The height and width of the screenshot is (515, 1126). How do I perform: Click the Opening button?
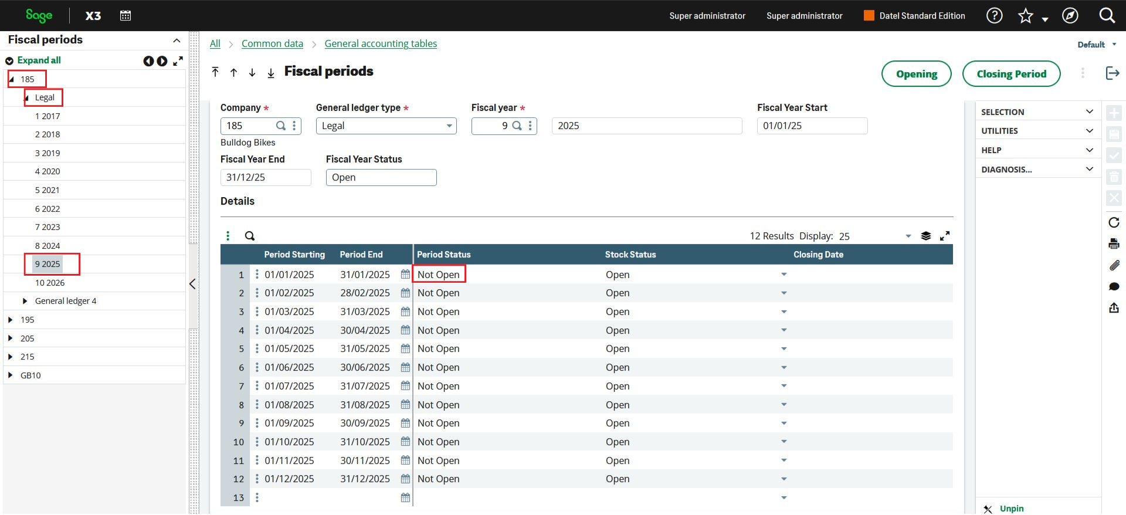coord(916,74)
